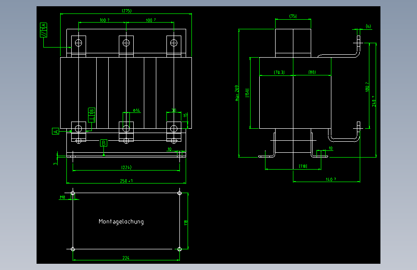This screenshot has width=417, height=270.
Task: Click the datum A box
Action: coord(56,131)
